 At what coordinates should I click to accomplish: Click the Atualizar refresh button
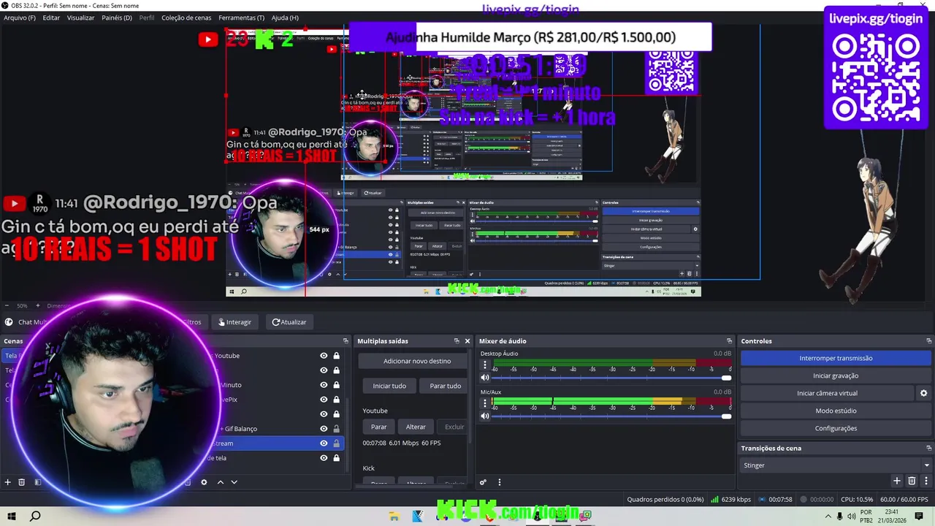pyautogui.click(x=289, y=322)
